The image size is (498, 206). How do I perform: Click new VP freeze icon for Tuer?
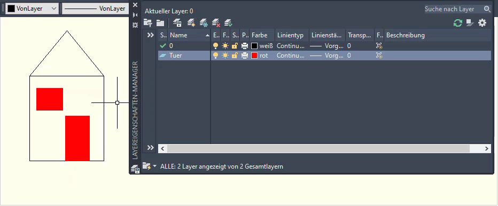[379, 56]
